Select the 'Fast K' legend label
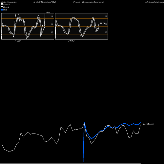The height and width of the screenshot is (164, 164). coord(6,7)
